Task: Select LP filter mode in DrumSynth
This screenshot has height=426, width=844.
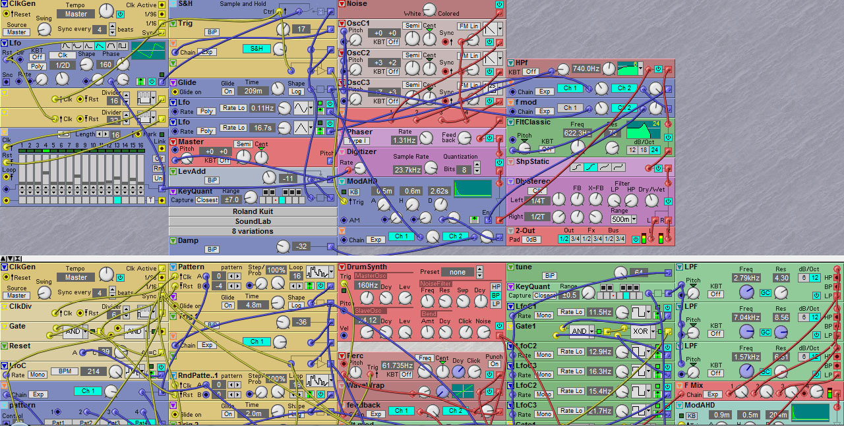Action: (x=496, y=304)
